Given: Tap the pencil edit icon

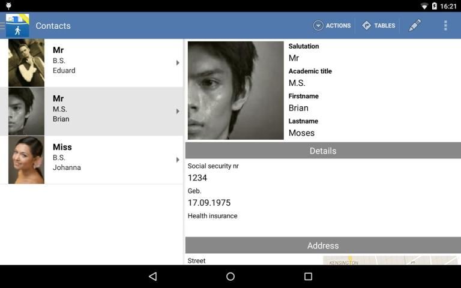Looking at the screenshot, I should pyautogui.click(x=415, y=26).
